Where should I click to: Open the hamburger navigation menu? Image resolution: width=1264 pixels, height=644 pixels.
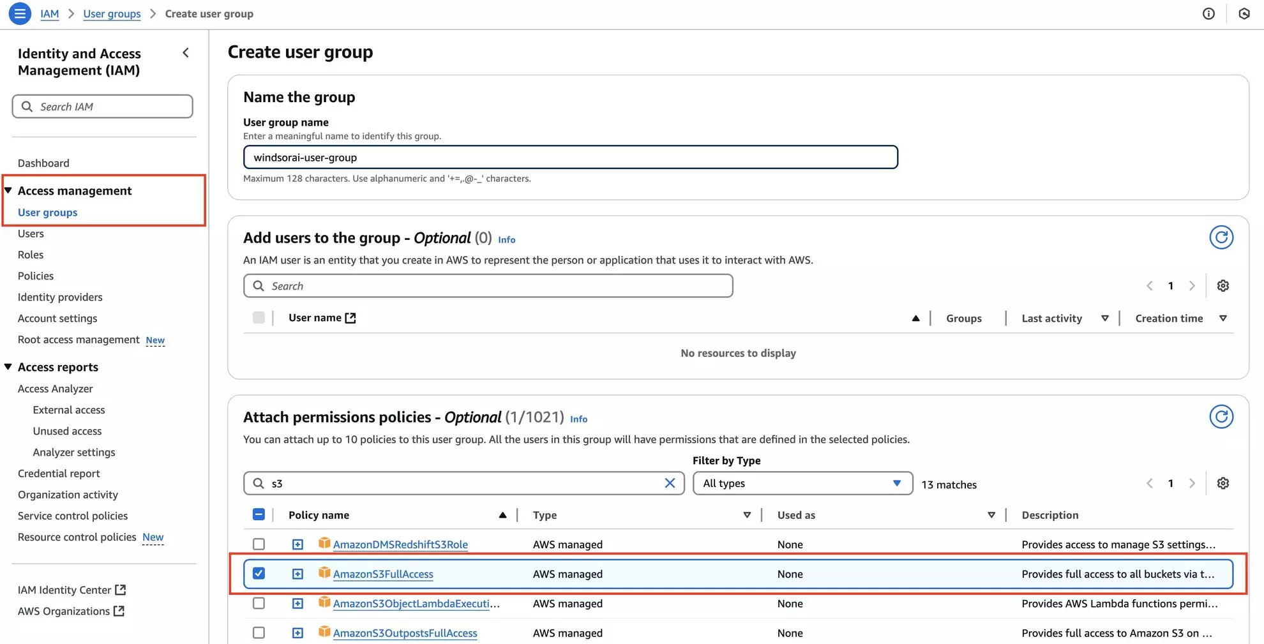(x=20, y=13)
